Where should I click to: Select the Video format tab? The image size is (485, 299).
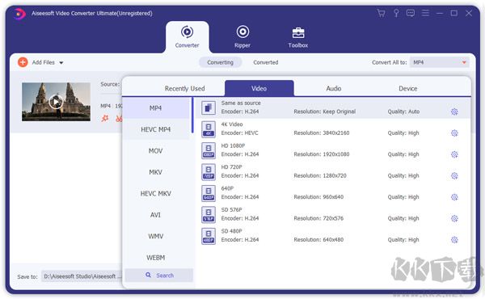tap(259, 88)
